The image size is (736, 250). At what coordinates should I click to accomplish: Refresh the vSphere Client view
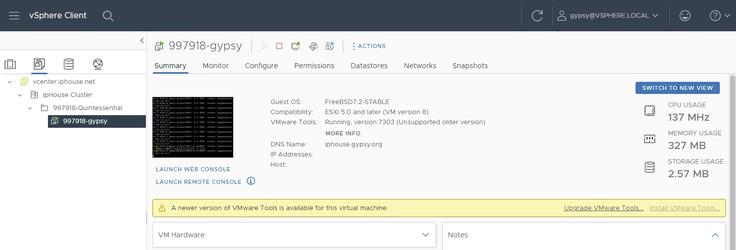(x=537, y=16)
